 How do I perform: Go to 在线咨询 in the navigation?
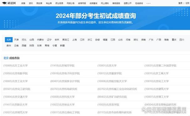[139, 3]
